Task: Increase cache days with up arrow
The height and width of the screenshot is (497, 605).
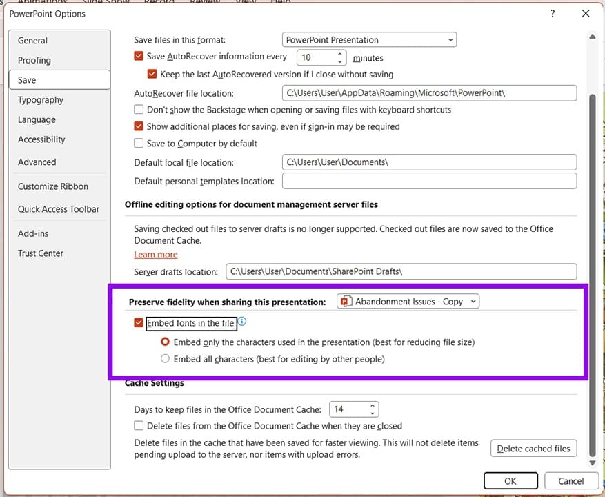Action: point(373,405)
